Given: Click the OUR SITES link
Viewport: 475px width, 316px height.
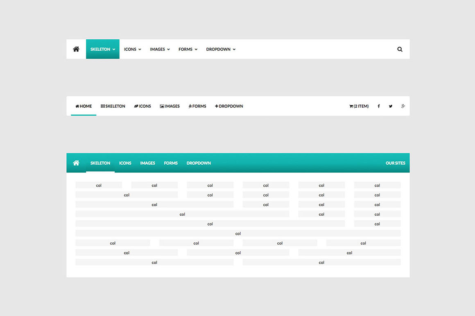Looking at the screenshot, I should tap(395, 163).
